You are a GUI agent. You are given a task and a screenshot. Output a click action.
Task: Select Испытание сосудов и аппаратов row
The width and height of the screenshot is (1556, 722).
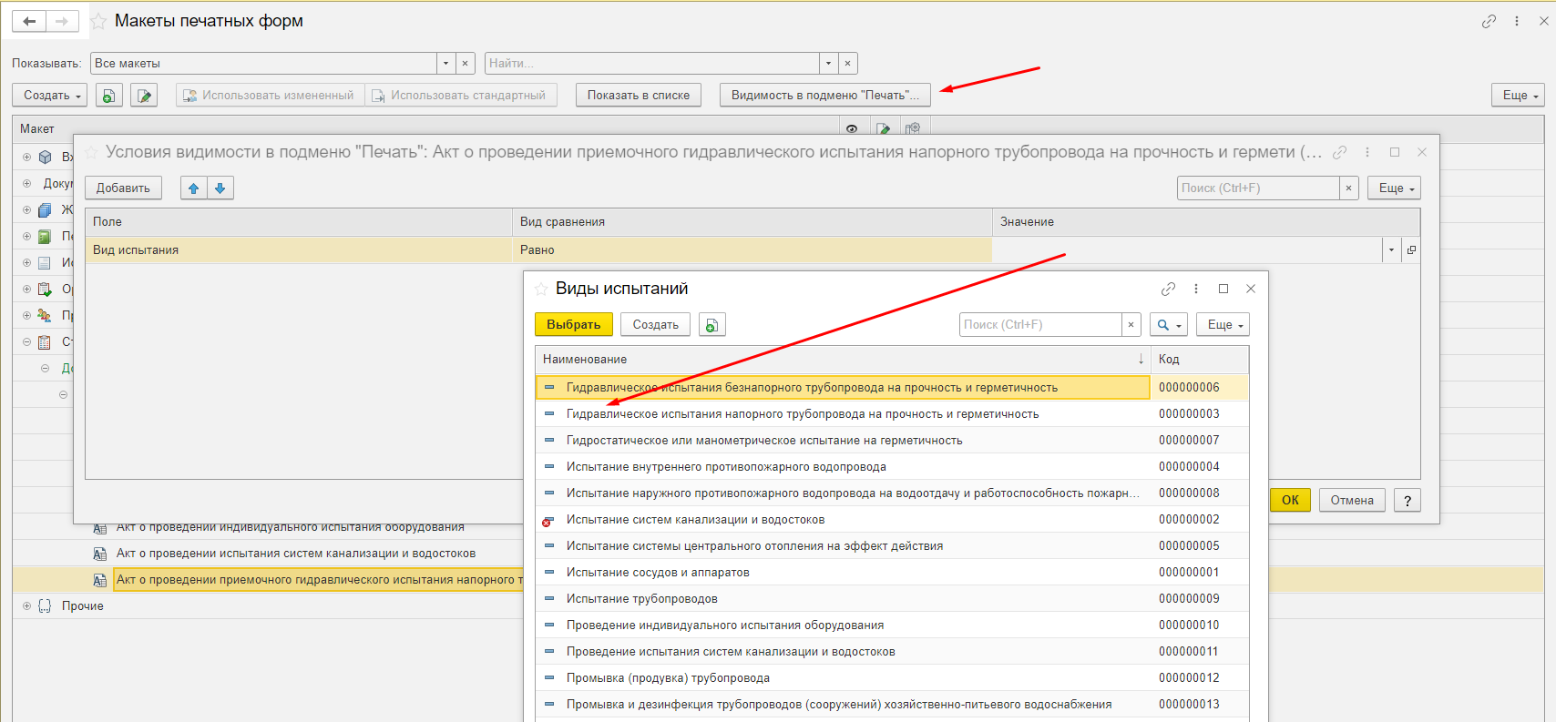[x=658, y=573]
